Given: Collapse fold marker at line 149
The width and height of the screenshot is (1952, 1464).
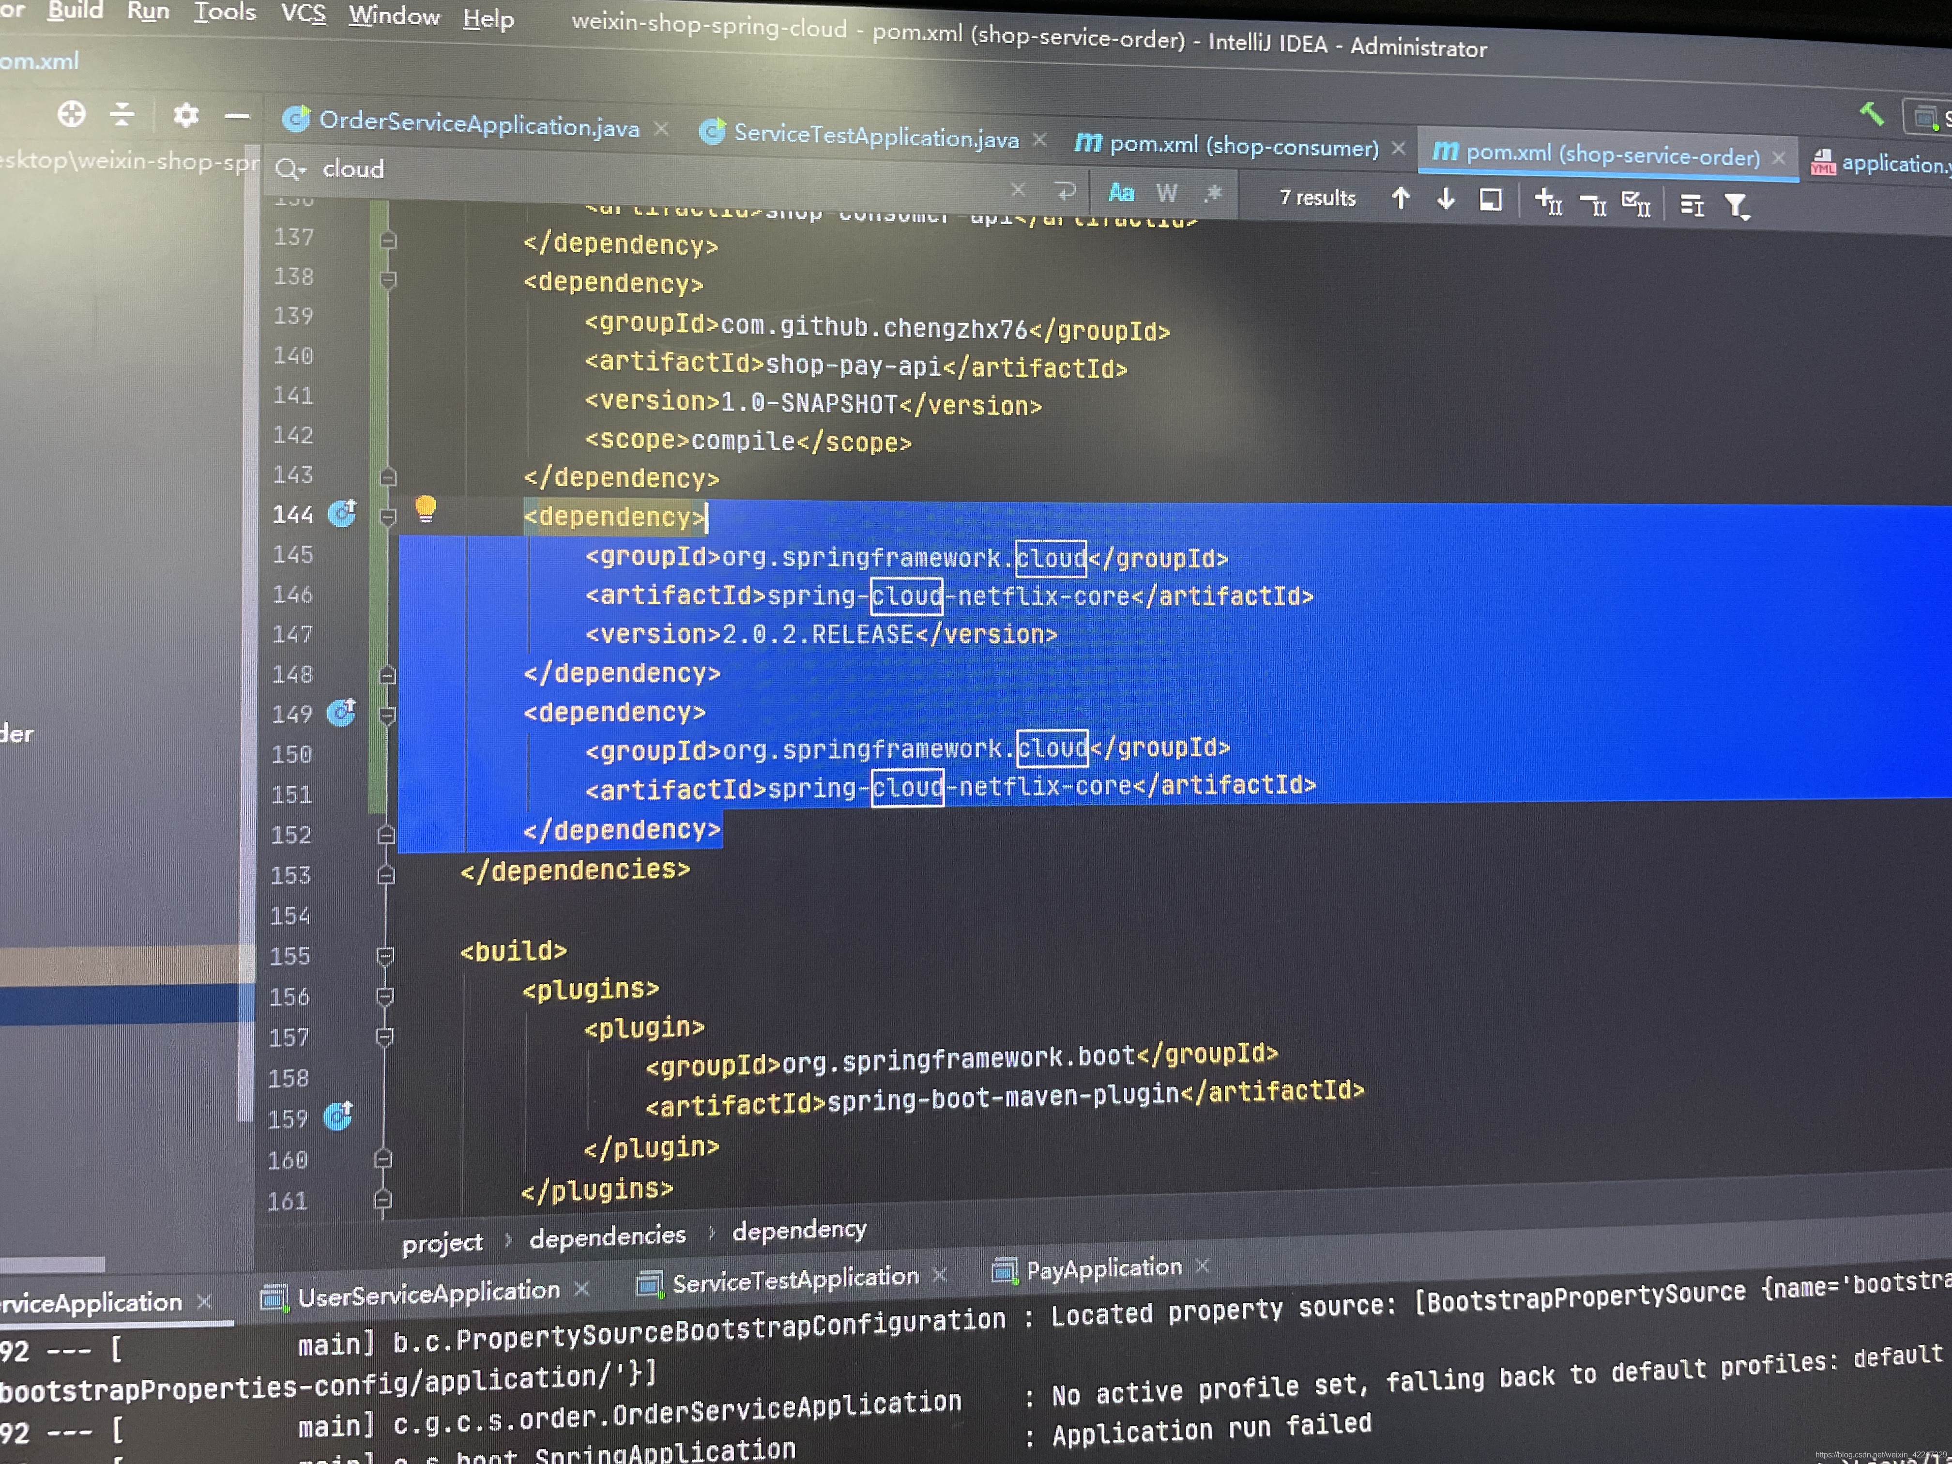Looking at the screenshot, I should click(x=386, y=715).
